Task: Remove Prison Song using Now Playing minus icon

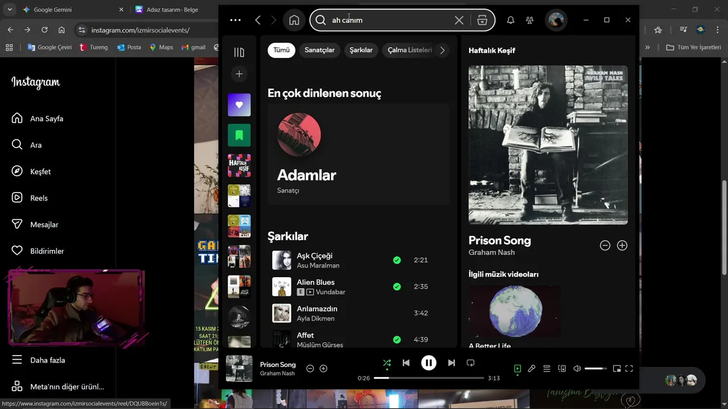Action: (605, 245)
